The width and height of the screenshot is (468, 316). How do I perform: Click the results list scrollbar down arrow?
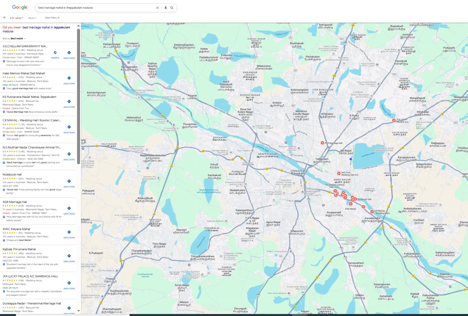(x=78, y=311)
